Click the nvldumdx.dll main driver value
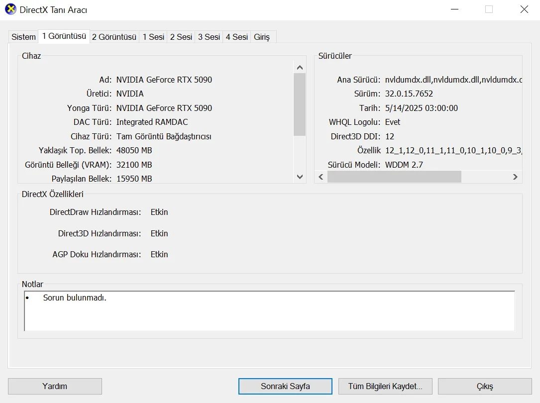This screenshot has height=403, width=540. (453, 80)
